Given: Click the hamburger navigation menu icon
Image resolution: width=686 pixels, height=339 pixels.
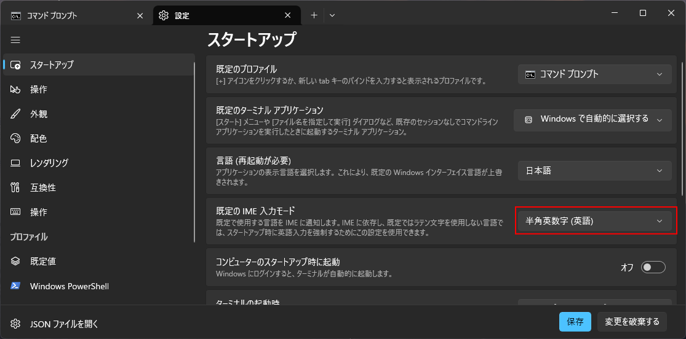Looking at the screenshot, I should coord(15,40).
